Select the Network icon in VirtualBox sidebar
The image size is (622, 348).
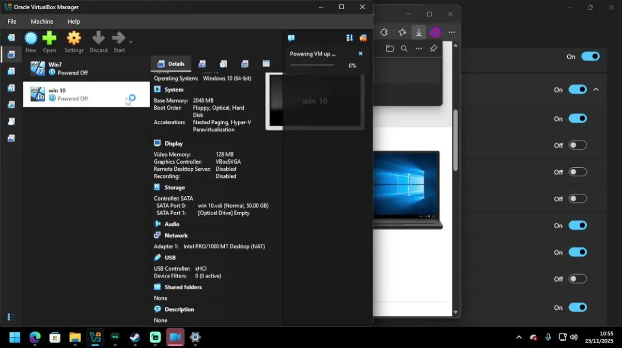11,104
